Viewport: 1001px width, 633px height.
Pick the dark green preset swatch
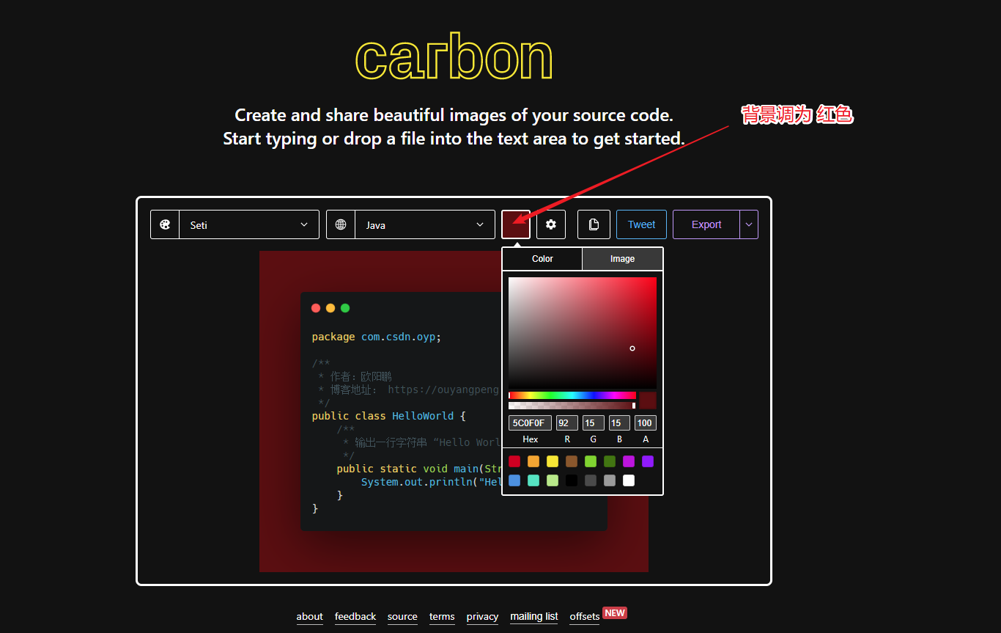click(610, 461)
